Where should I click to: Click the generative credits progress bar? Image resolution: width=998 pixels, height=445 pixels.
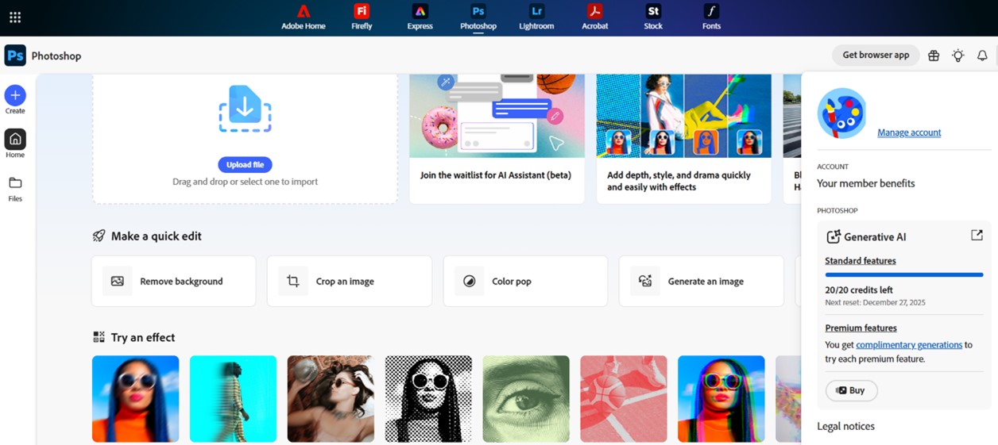tap(903, 274)
